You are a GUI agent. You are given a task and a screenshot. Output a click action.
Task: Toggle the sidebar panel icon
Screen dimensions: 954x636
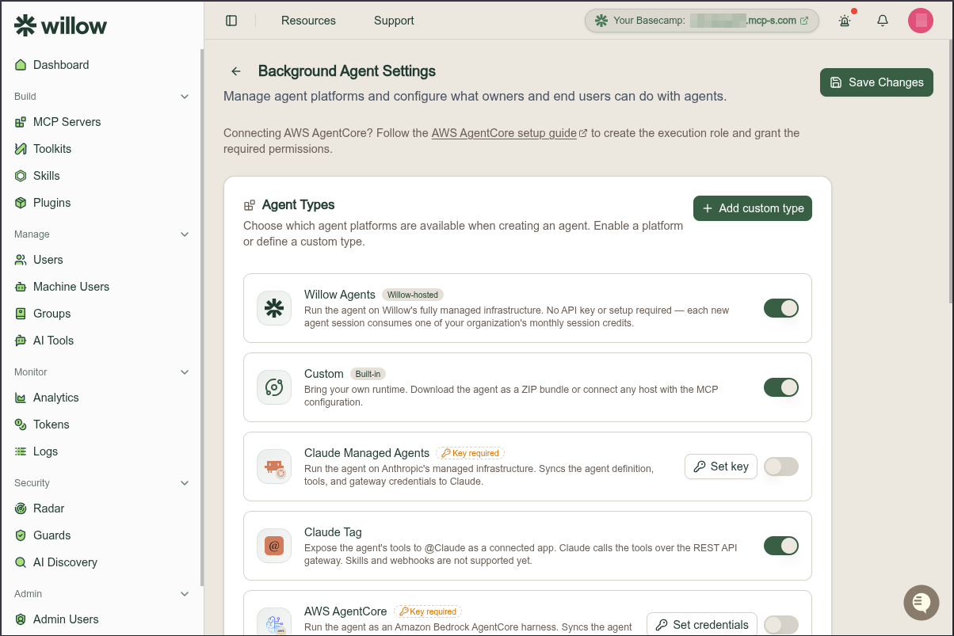[231, 21]
